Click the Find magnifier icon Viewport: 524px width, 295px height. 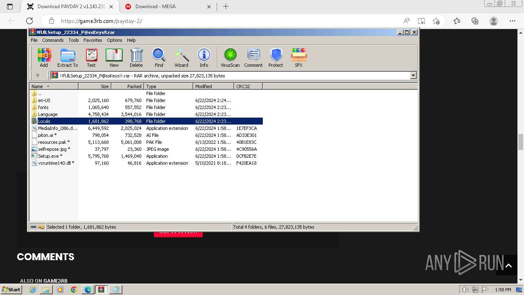click(x=159, y=58)
